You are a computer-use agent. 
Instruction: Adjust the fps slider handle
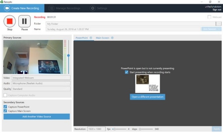(114, 129)
